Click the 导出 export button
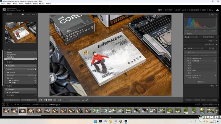 click(x=29, y=100)
